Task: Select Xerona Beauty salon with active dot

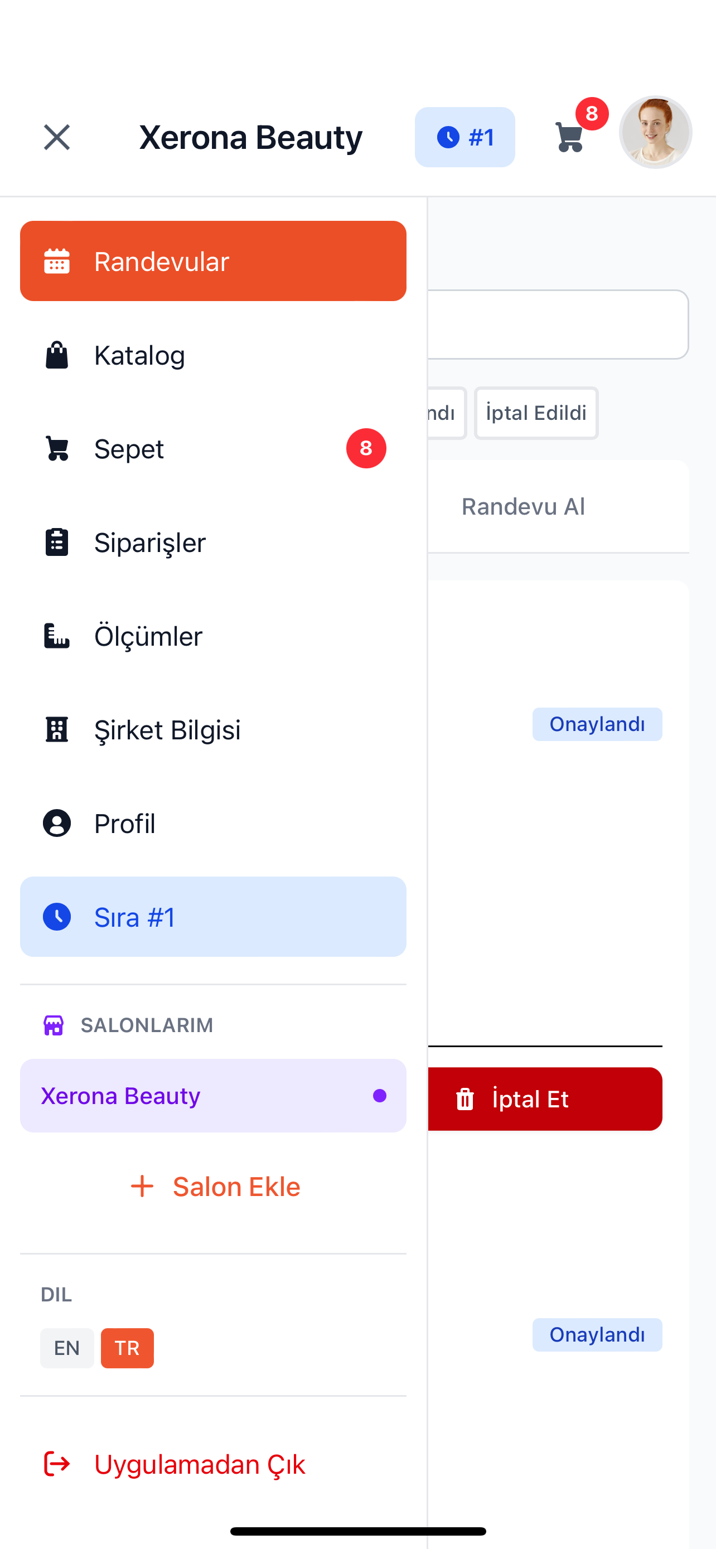Action: (x=213, y=1096)
